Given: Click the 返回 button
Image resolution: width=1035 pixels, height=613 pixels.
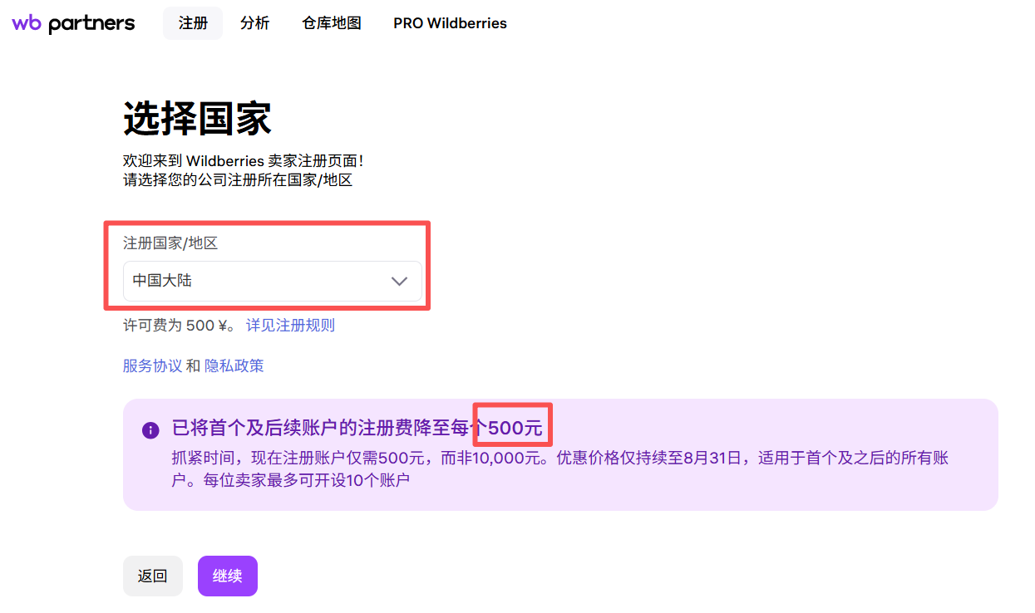Looking at the screenshot, I should pos(153,576).
